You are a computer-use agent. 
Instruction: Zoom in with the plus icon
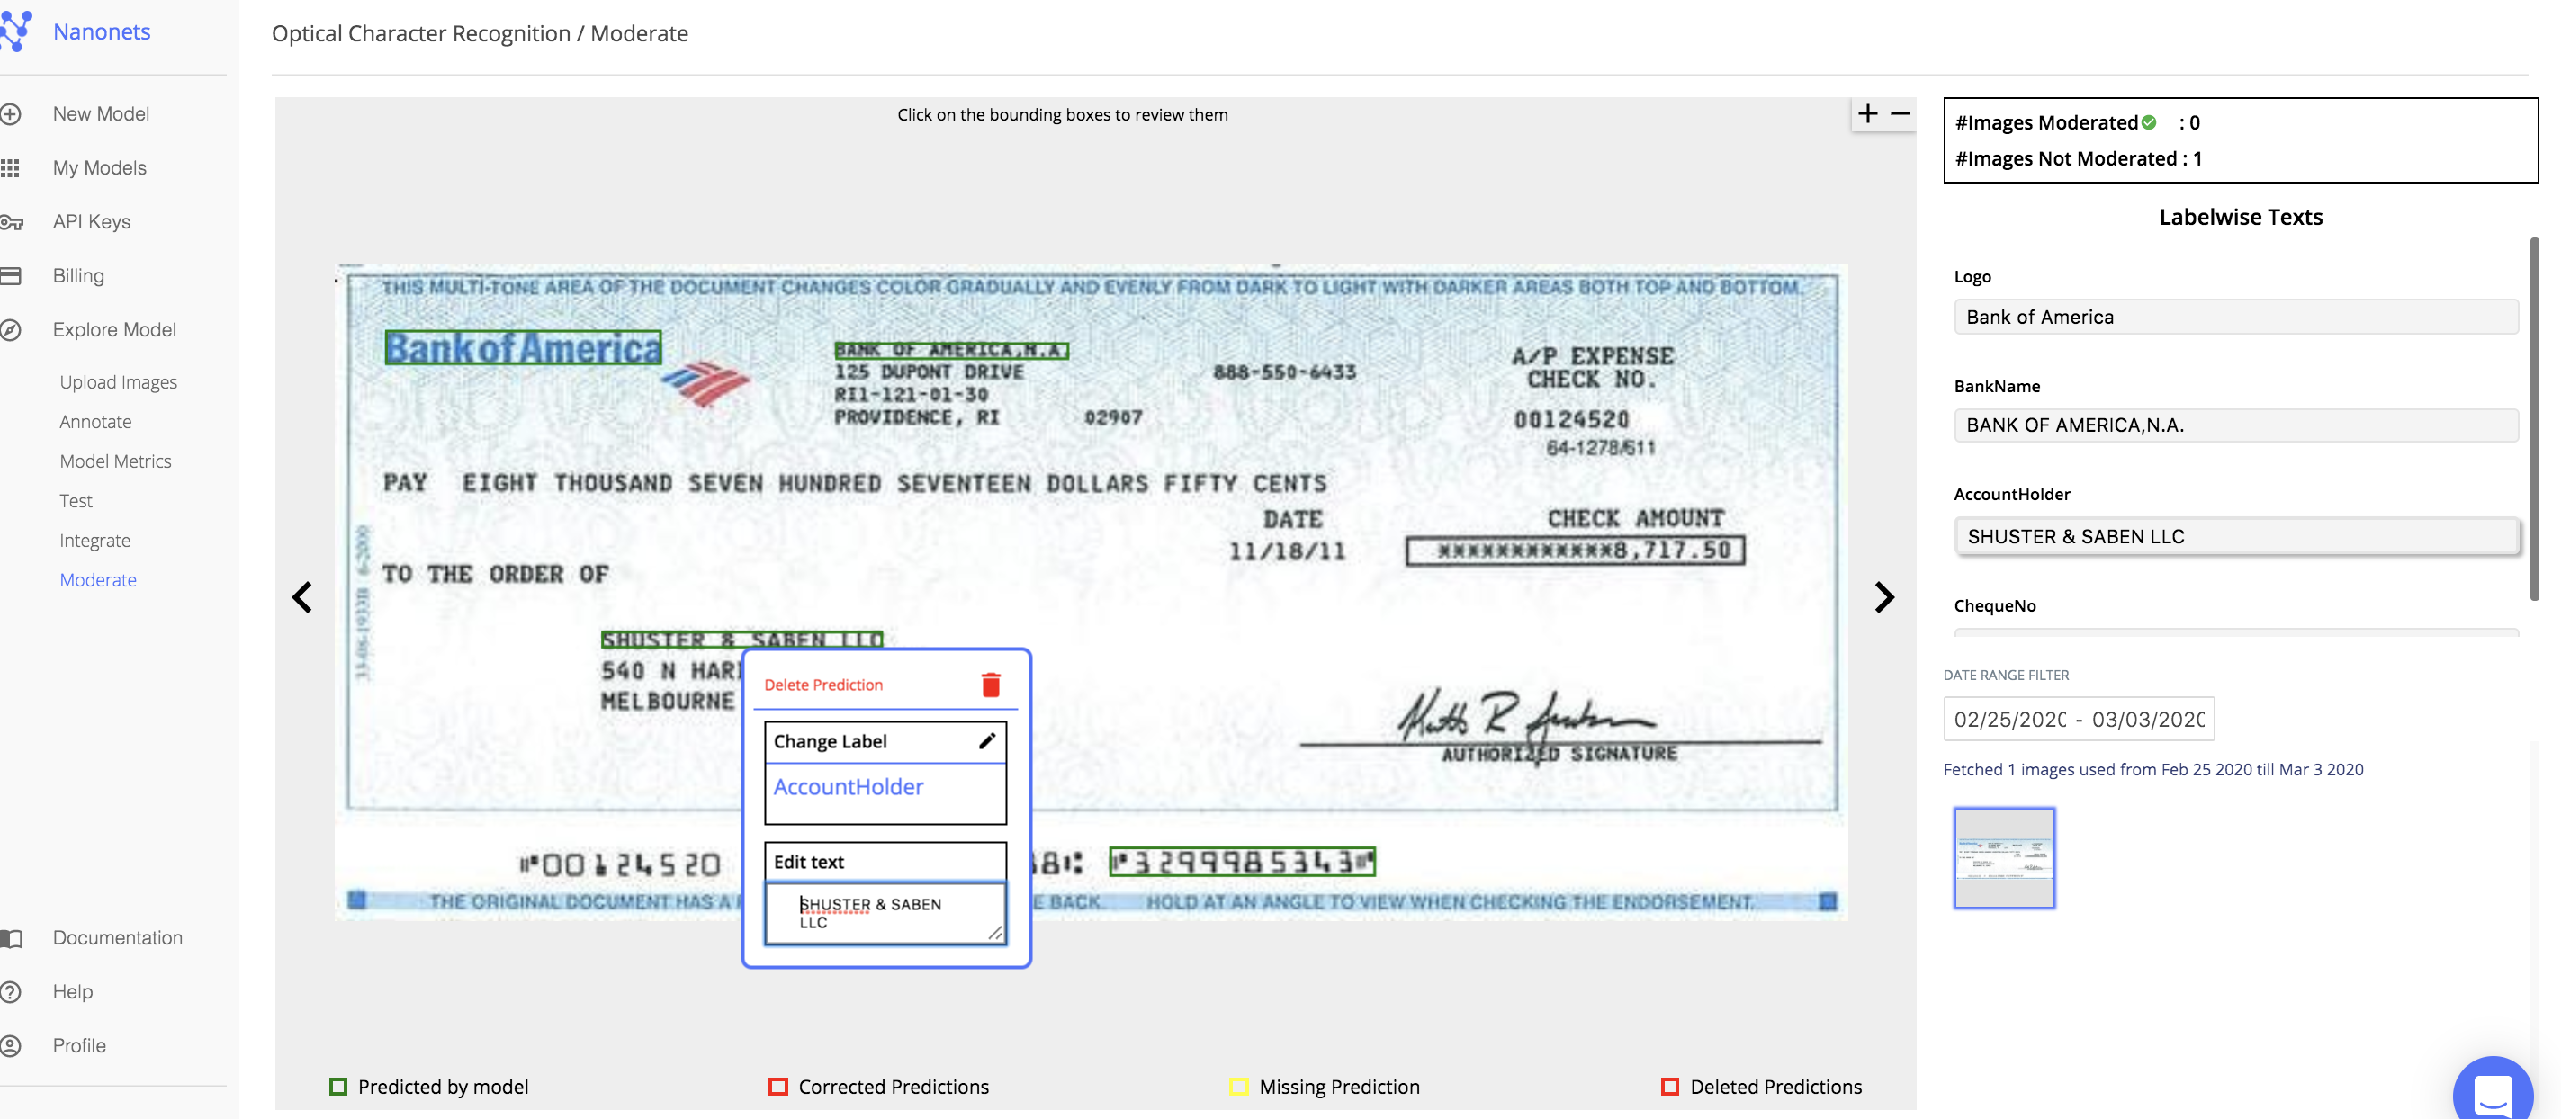[x=1867, y=114]
